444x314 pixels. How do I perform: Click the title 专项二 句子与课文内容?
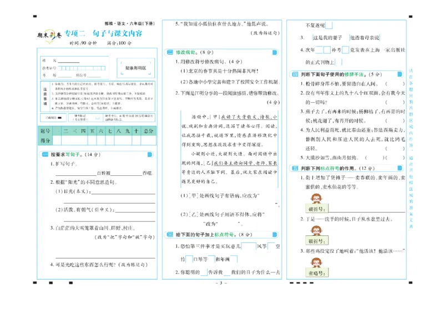[x=103, y=33]
